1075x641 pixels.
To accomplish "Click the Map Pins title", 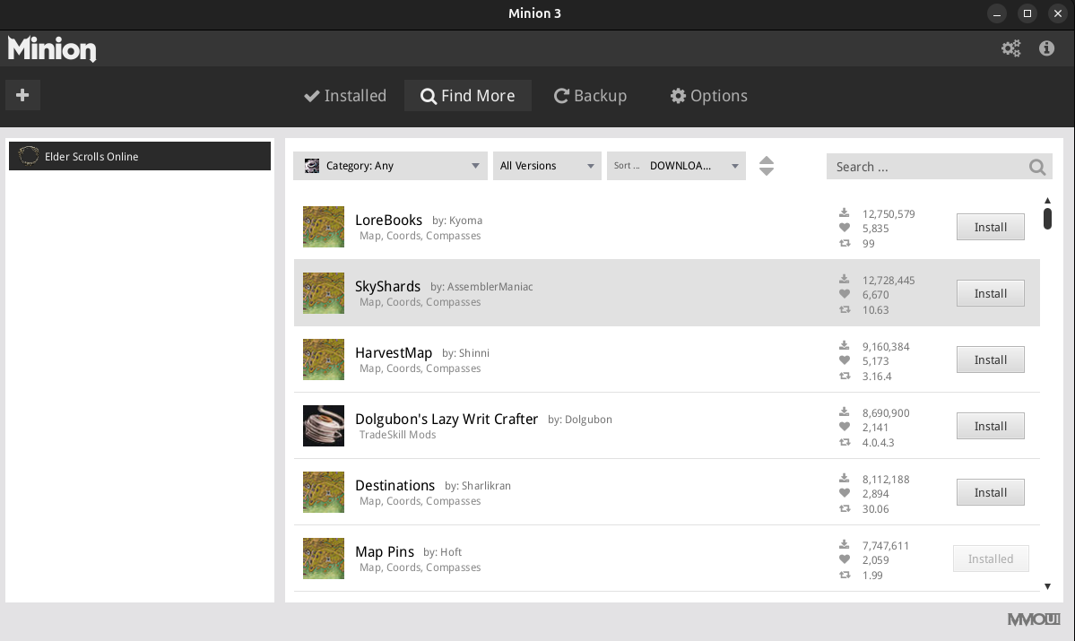I will point(385,552).
